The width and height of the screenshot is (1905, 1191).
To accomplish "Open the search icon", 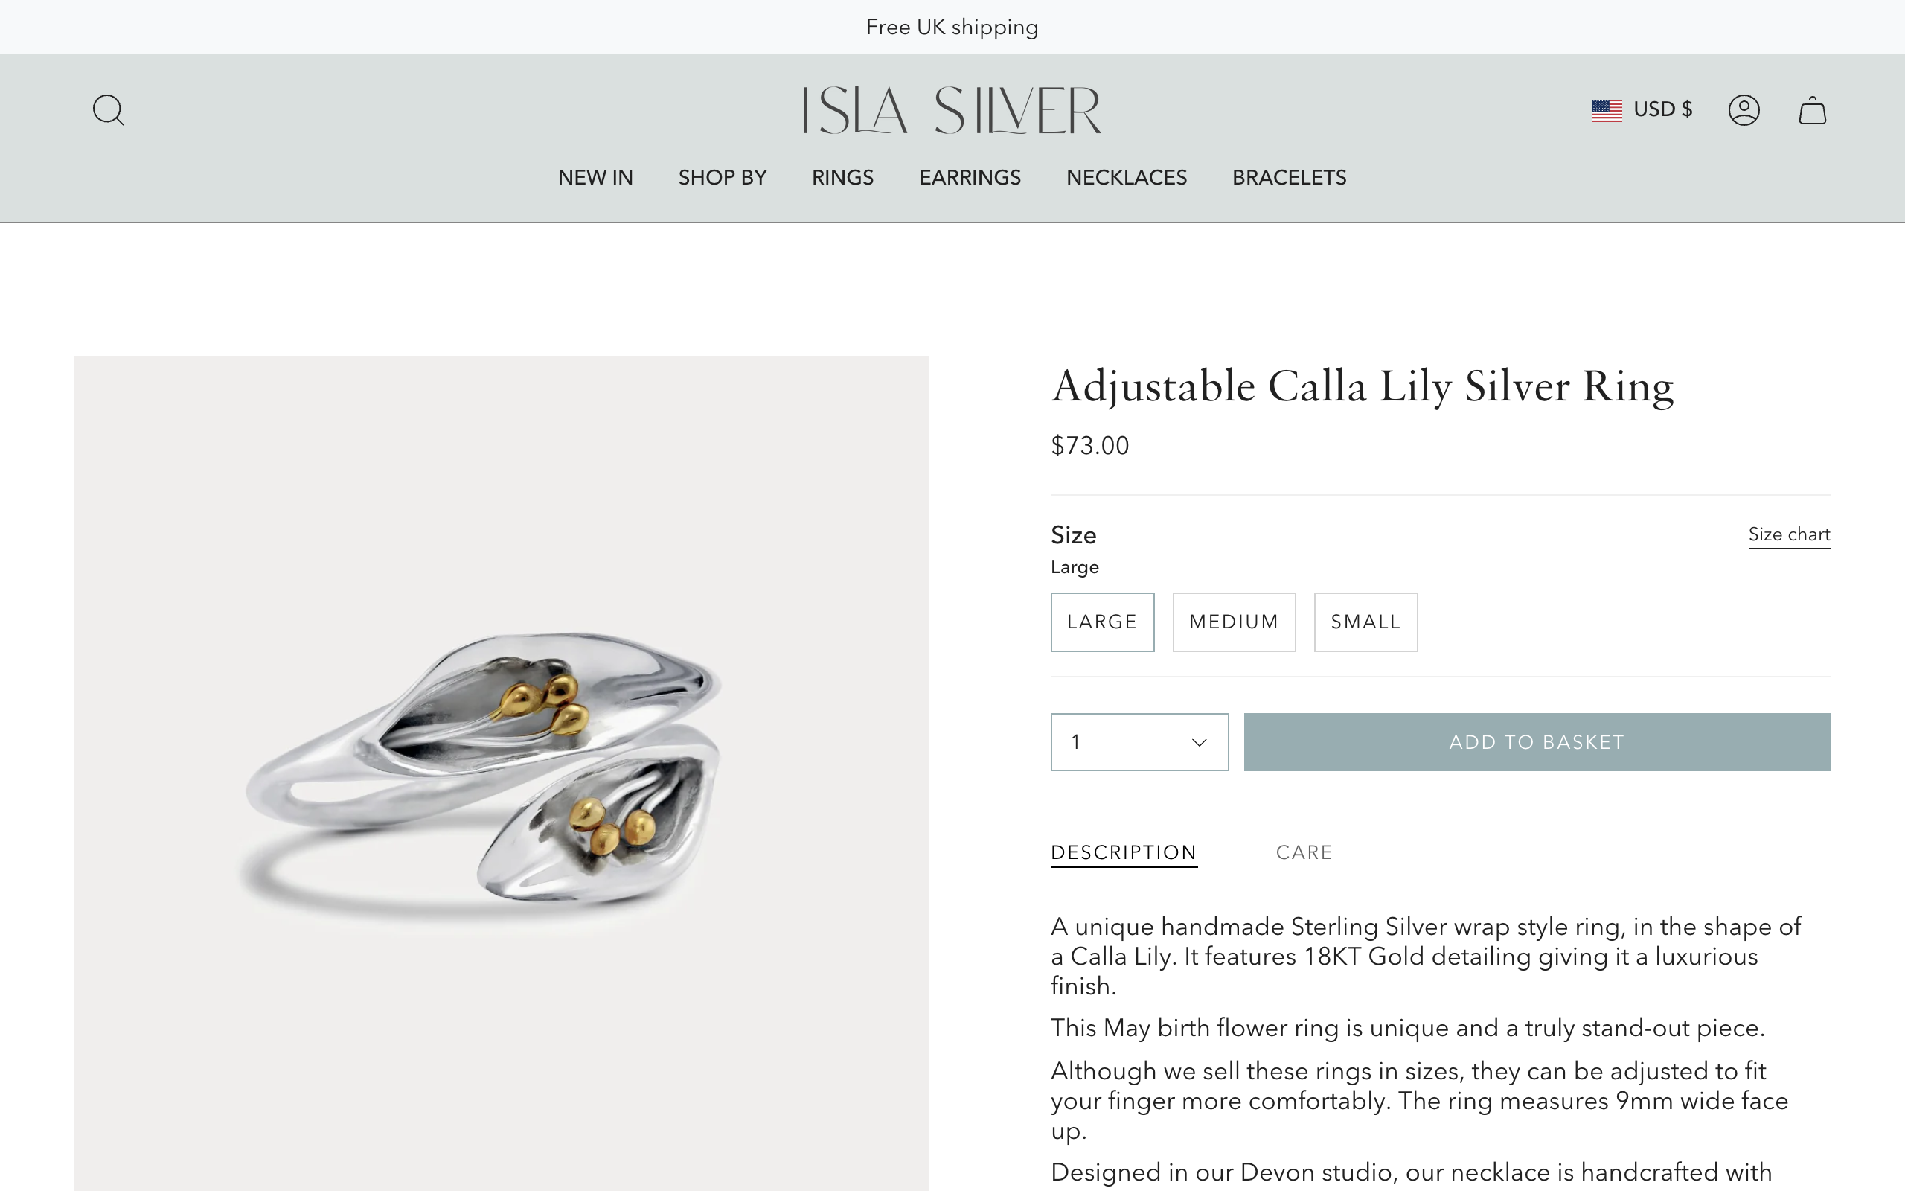I will [x=109, y=109].
